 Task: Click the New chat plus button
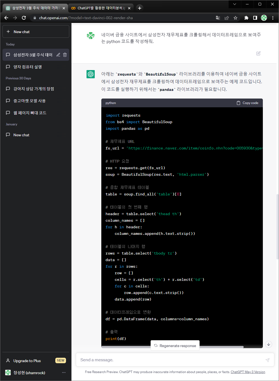[x=36, y=32]
